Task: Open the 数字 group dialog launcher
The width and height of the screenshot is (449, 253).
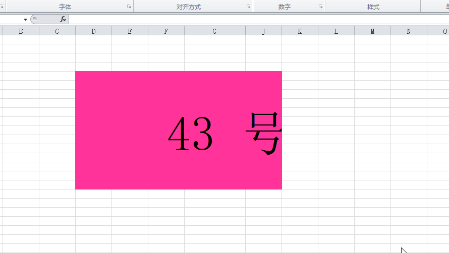Action: 321,7
